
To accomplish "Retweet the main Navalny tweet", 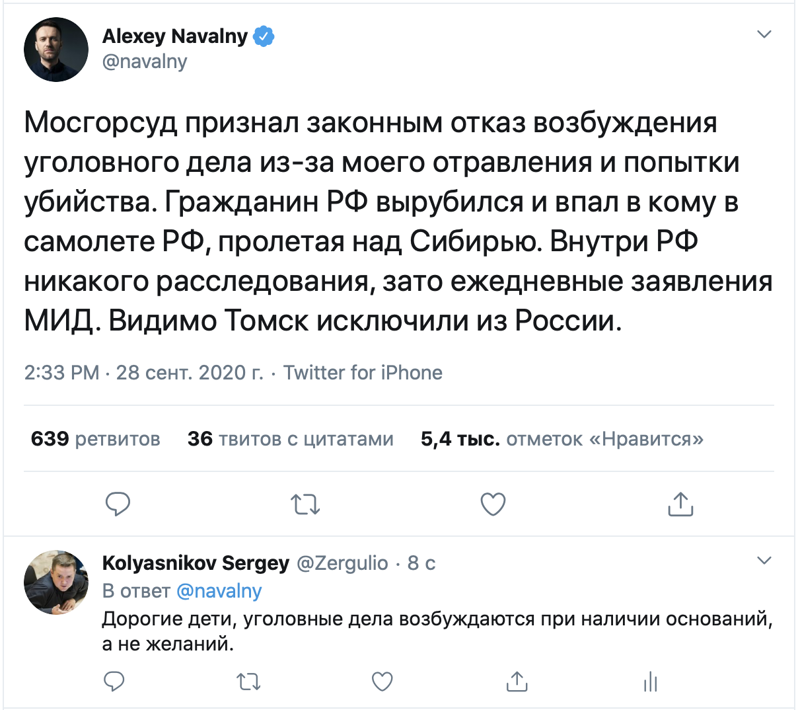I will click(305, 504).
